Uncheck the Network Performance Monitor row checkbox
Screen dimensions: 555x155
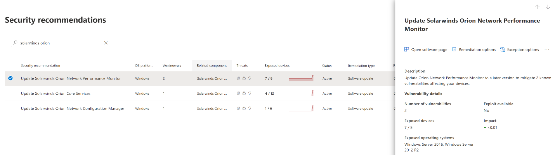point(10,78)
